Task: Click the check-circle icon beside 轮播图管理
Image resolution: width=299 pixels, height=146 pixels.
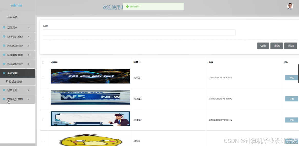Action: (x=7, y=81)
